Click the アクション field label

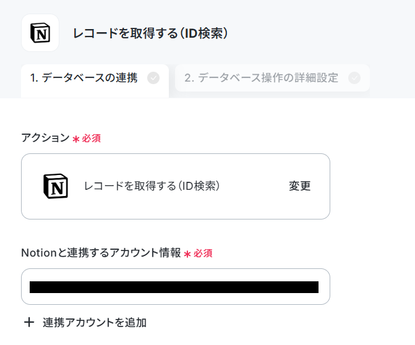(45, 138)
